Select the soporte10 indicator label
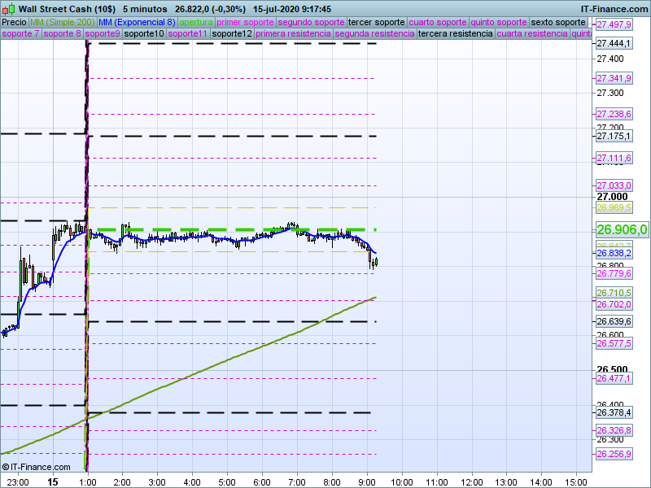 coord(145,34)
